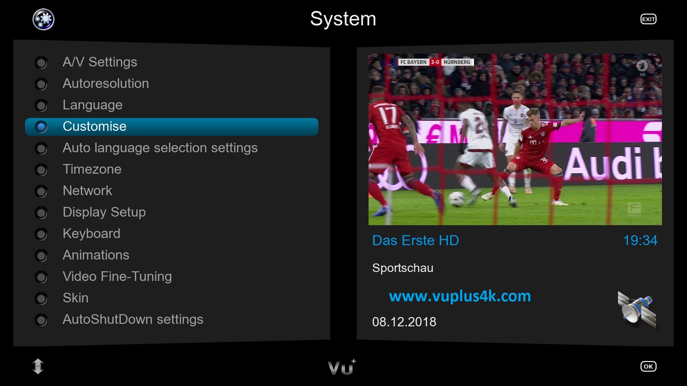Click the Das Erste HD channel name

tap(415, 241)
